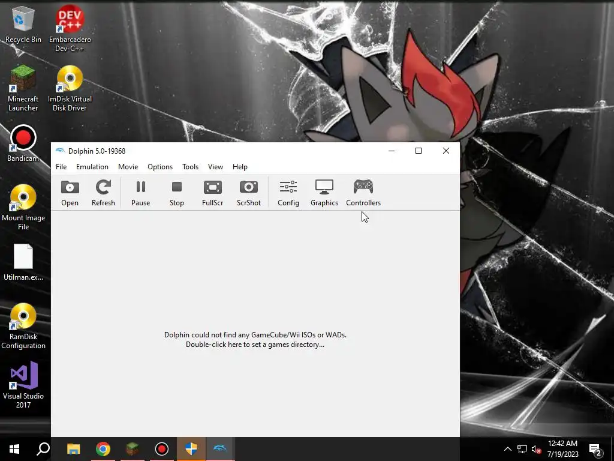Open the Options menu
This screenshot has height=461, width=614.
point(159,167)
